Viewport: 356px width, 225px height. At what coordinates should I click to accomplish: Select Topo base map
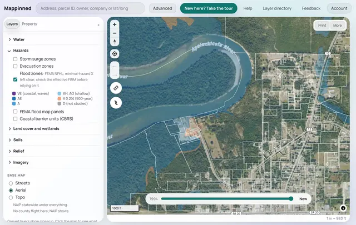tap(11, 198)
